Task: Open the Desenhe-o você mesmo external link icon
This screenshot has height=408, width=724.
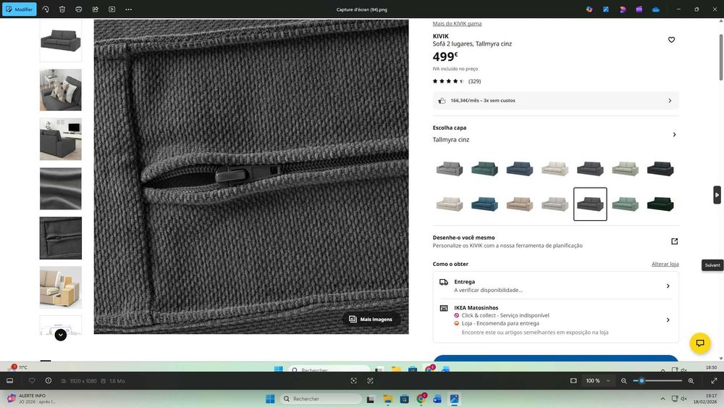Action: (x=674, y=241)
